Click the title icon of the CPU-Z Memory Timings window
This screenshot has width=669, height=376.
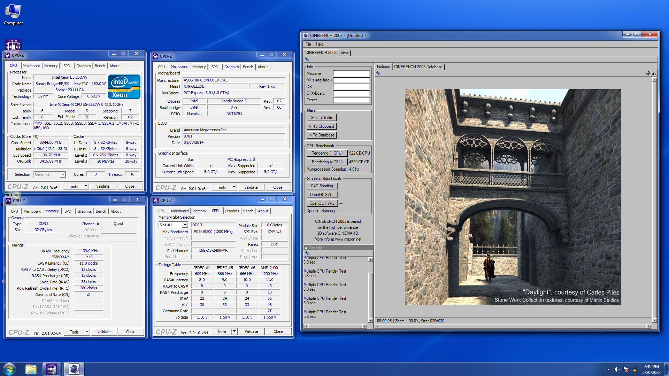(x=9, y=201)
